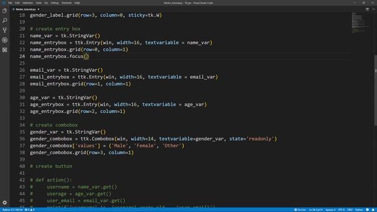Click the Spaces: 4 indentation setting
The height and width of the screenshot is (212, 377).
coord(330,210)
